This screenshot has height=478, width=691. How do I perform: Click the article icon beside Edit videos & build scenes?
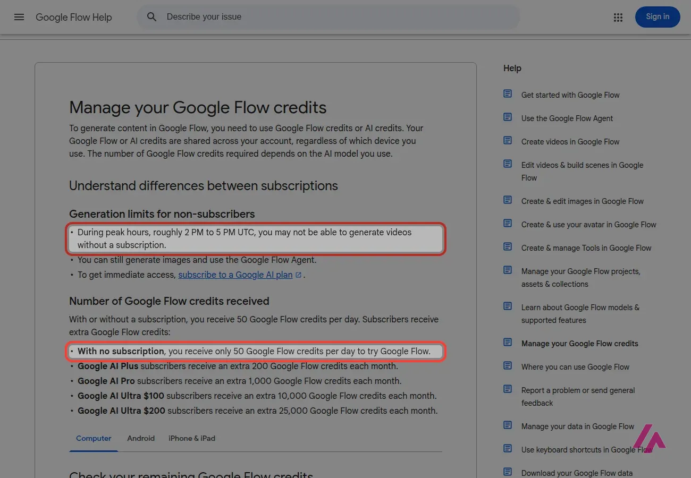[x=508, y=164]
